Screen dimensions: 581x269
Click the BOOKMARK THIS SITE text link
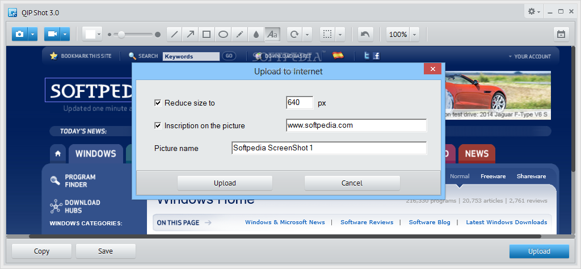click(x=86, y=56)
